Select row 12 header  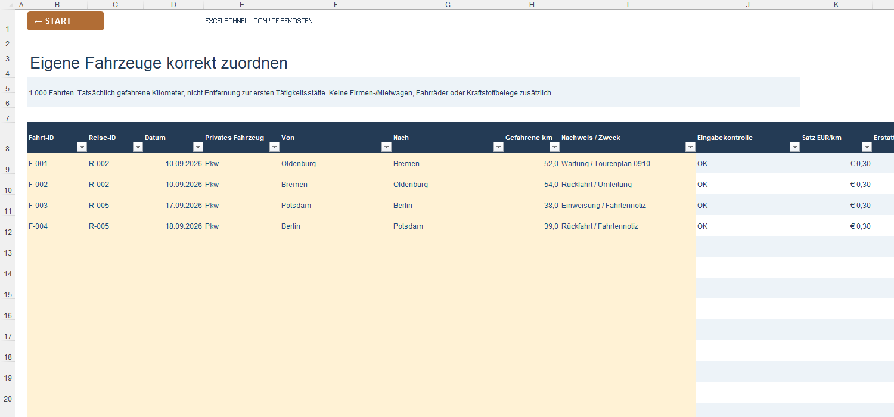click(7, 226)
